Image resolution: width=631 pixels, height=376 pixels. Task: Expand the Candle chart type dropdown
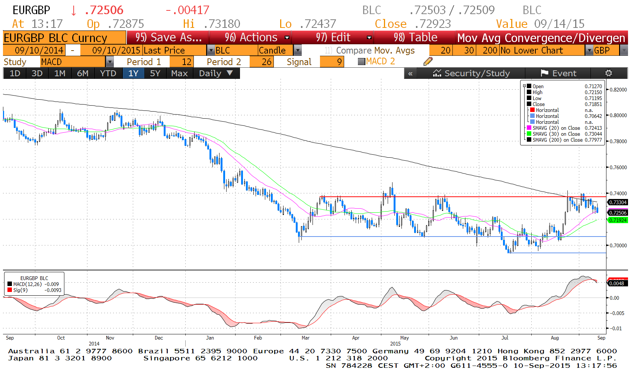298,50
